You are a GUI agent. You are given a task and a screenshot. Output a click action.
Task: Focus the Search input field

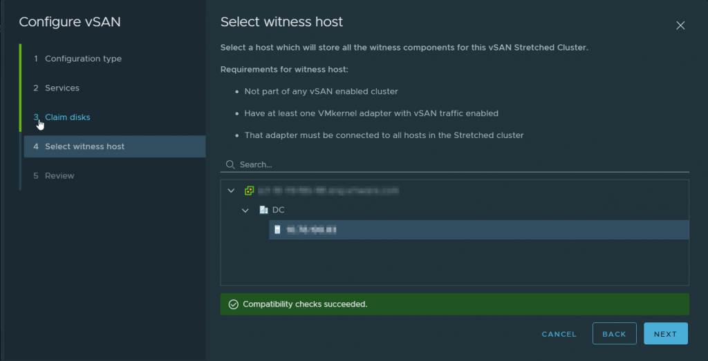pyautogui.click(x=456, y=165)
